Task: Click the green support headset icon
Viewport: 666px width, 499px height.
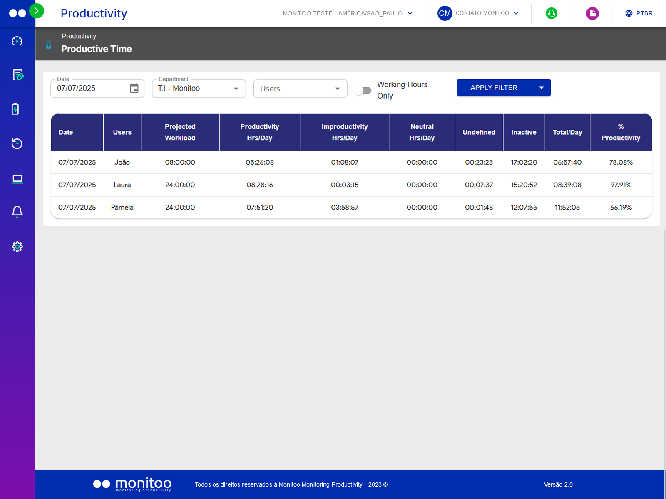Action: (x=551, y=13)
